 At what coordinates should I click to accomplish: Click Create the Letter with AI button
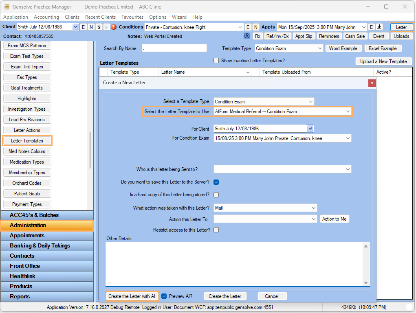coord(132,296)
